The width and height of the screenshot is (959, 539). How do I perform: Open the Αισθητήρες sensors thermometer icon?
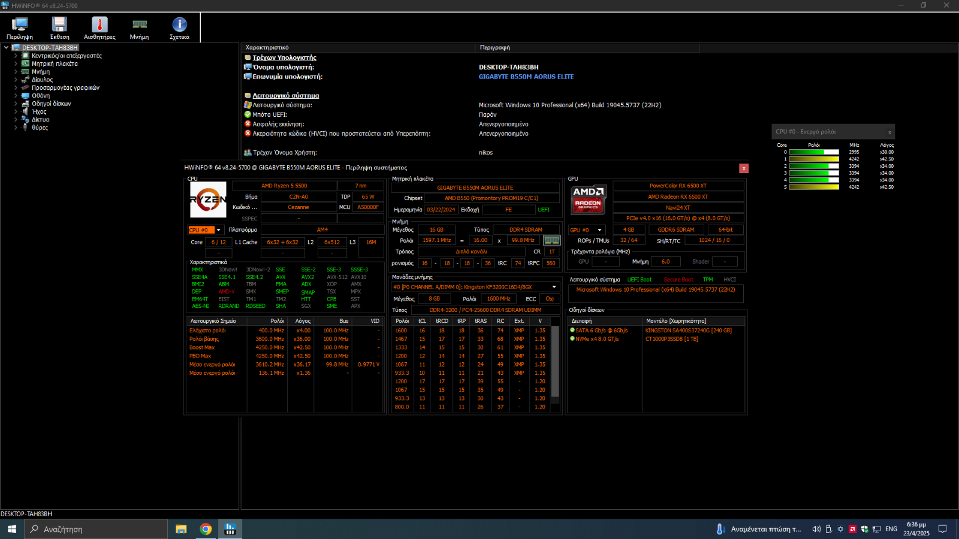[x=99, y=28]
